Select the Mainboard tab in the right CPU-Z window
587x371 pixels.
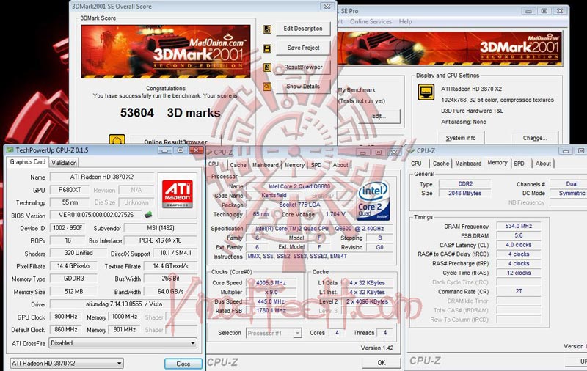pyautogui.click(x=468, y=164)
